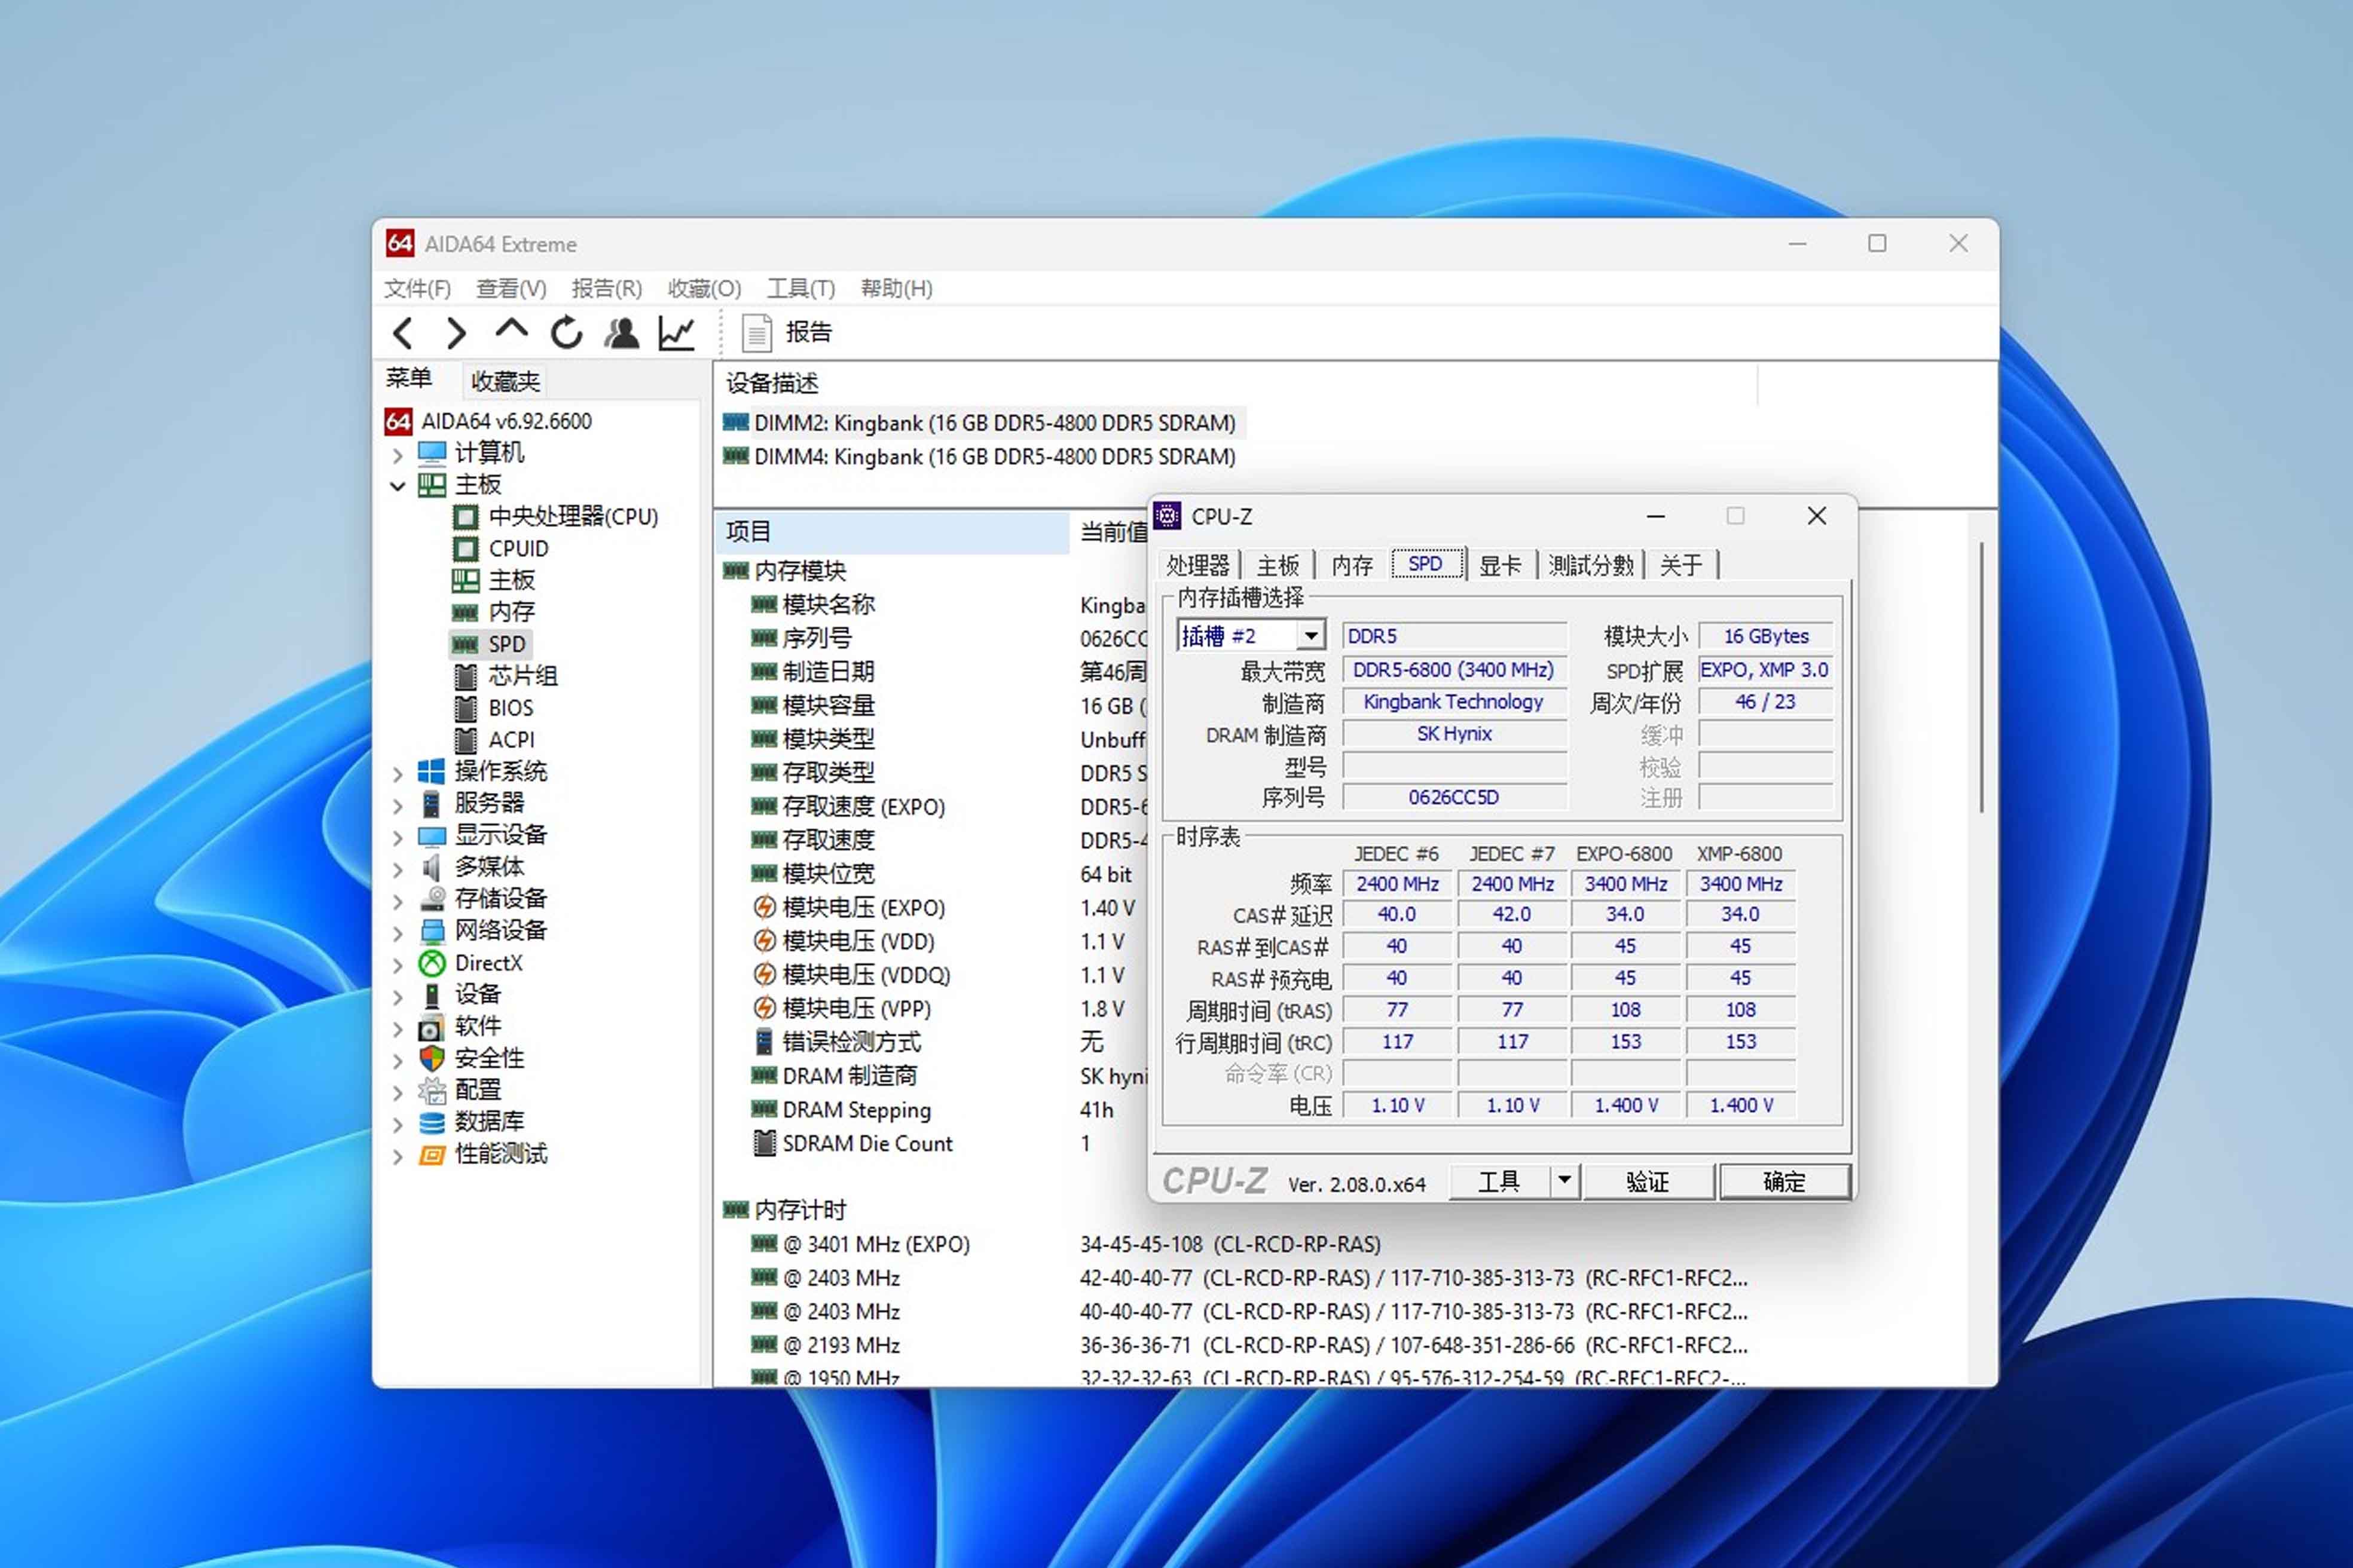Select the CPUID item in sidebar tree

517,548
